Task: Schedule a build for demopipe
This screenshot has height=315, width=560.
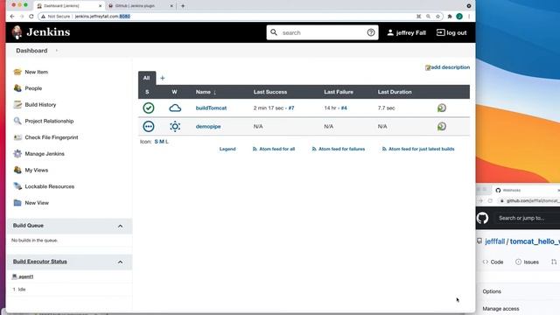Action: (442, 126)
